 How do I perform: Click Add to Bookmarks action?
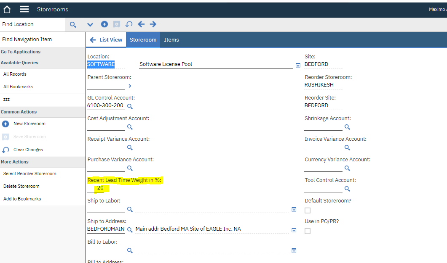click(22, 199)
